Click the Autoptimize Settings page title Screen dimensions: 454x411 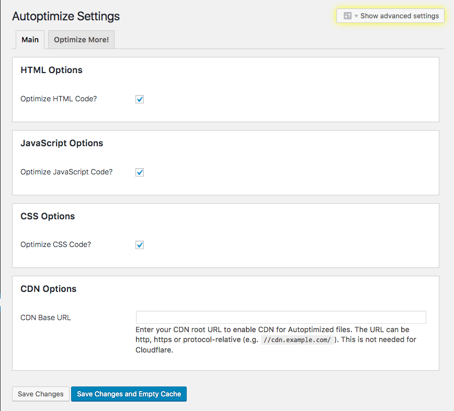66,16
